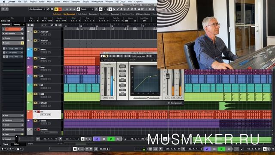Click the Undo arrow icon
The width and height of the screenshot is (275, 155).
pyautogui.click(x=3, y=9)
